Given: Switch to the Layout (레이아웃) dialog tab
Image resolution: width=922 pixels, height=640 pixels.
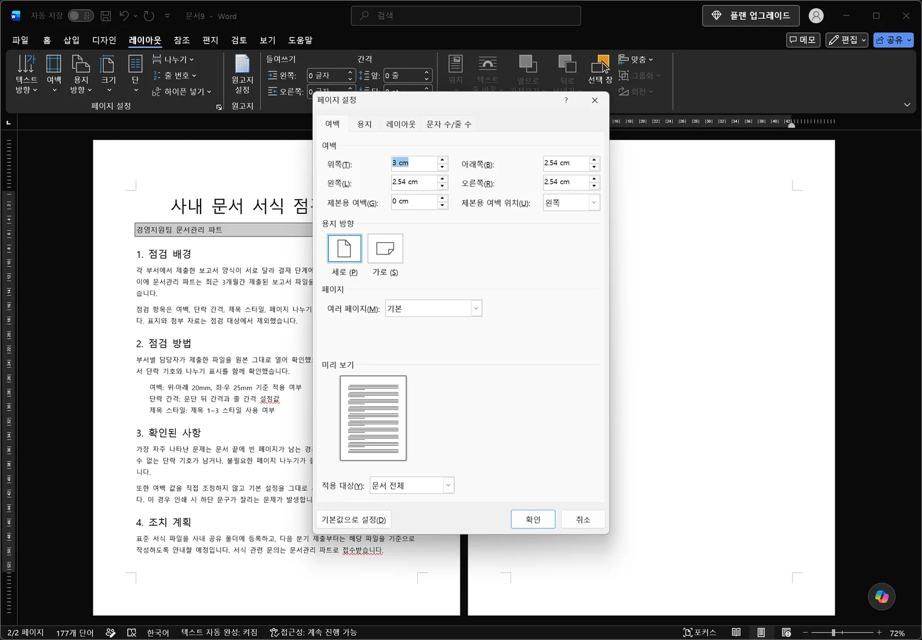Looking at the screenshot, I should tap(400, 124).
